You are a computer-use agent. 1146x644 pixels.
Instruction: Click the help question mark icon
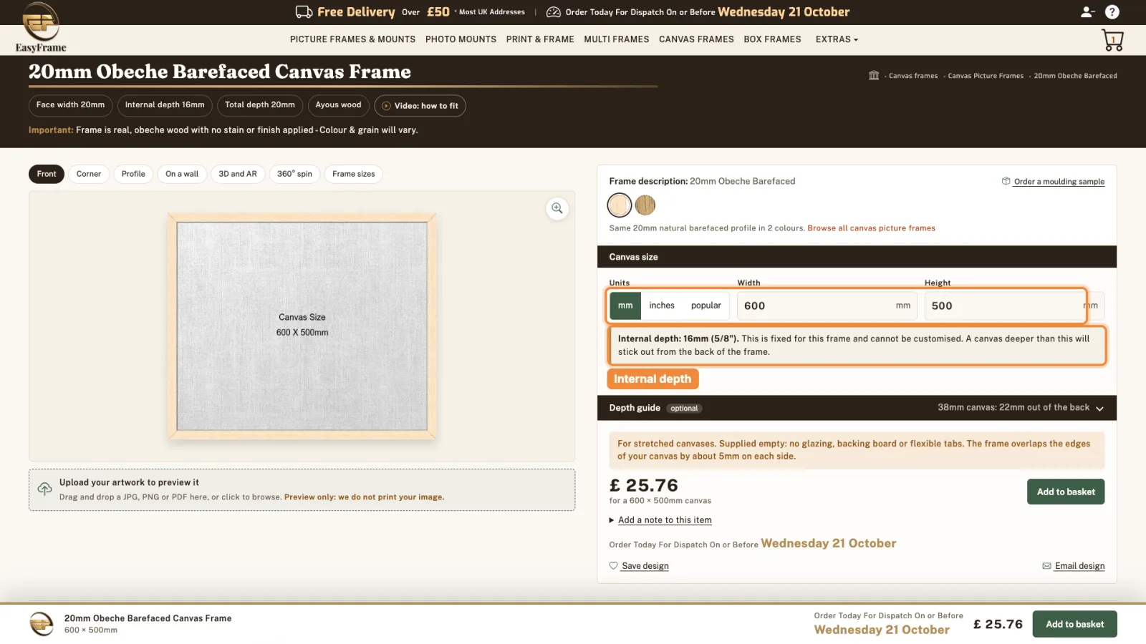tap(1112, 11)
